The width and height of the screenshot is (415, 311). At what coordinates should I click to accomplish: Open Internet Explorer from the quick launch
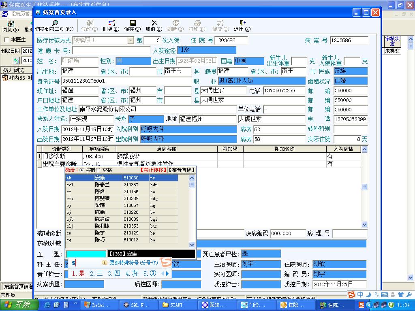pyautogui.click(x=48, y=305)
